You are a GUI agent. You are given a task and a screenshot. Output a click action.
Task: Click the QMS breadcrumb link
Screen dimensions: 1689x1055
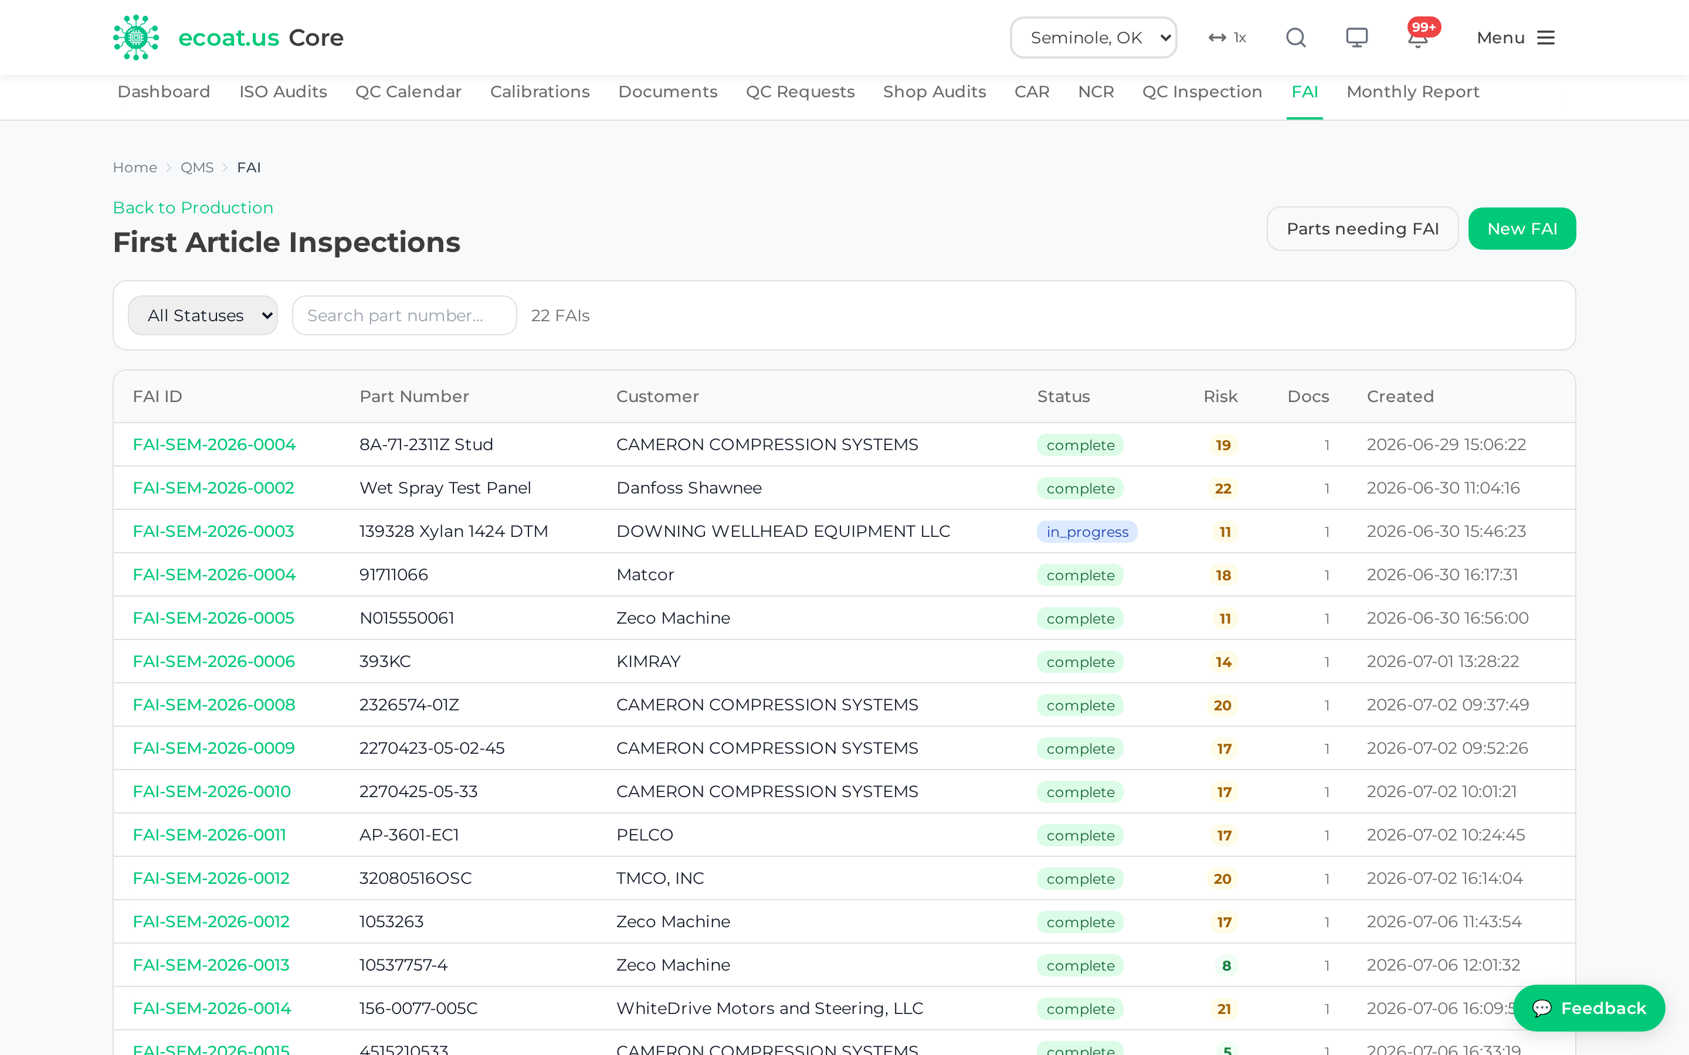(x=197, y=168)
